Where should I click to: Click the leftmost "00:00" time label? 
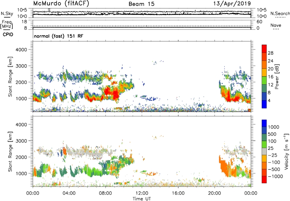[33, 193]
